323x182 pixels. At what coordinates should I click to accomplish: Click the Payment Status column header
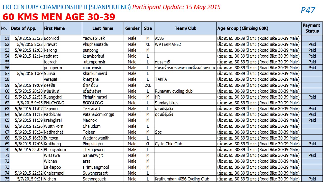click(x=312, y=28)
